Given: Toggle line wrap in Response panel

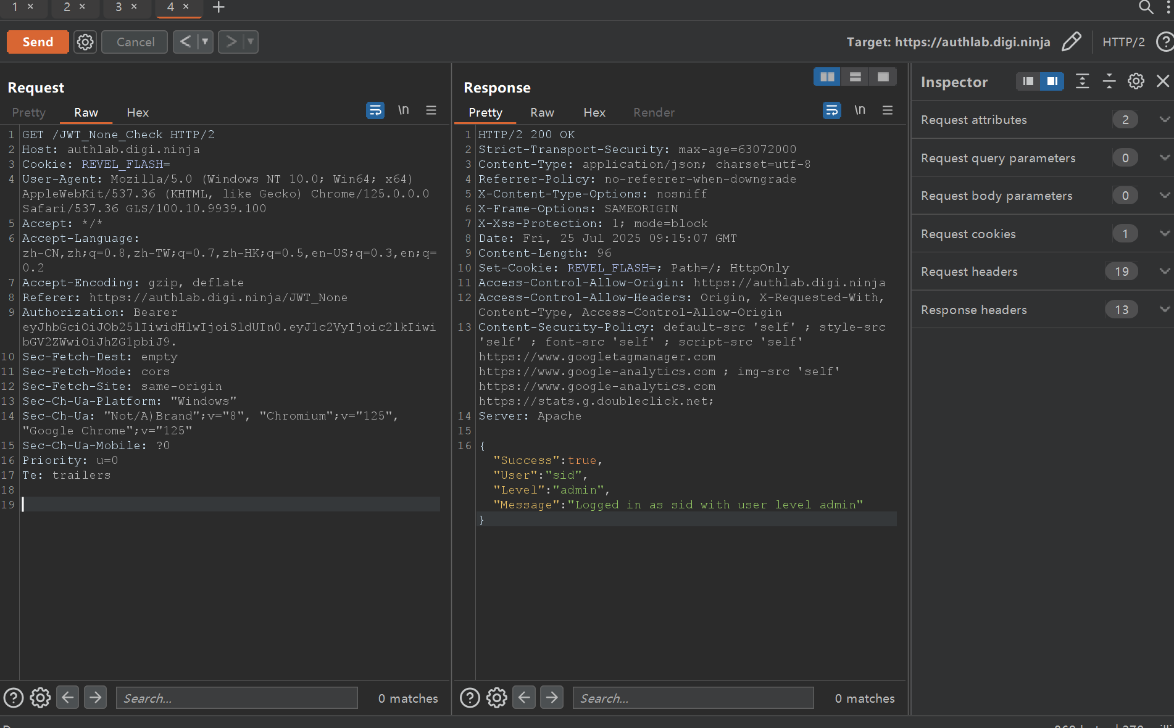Looking at the screenshot, I should (x=832, y=110).
